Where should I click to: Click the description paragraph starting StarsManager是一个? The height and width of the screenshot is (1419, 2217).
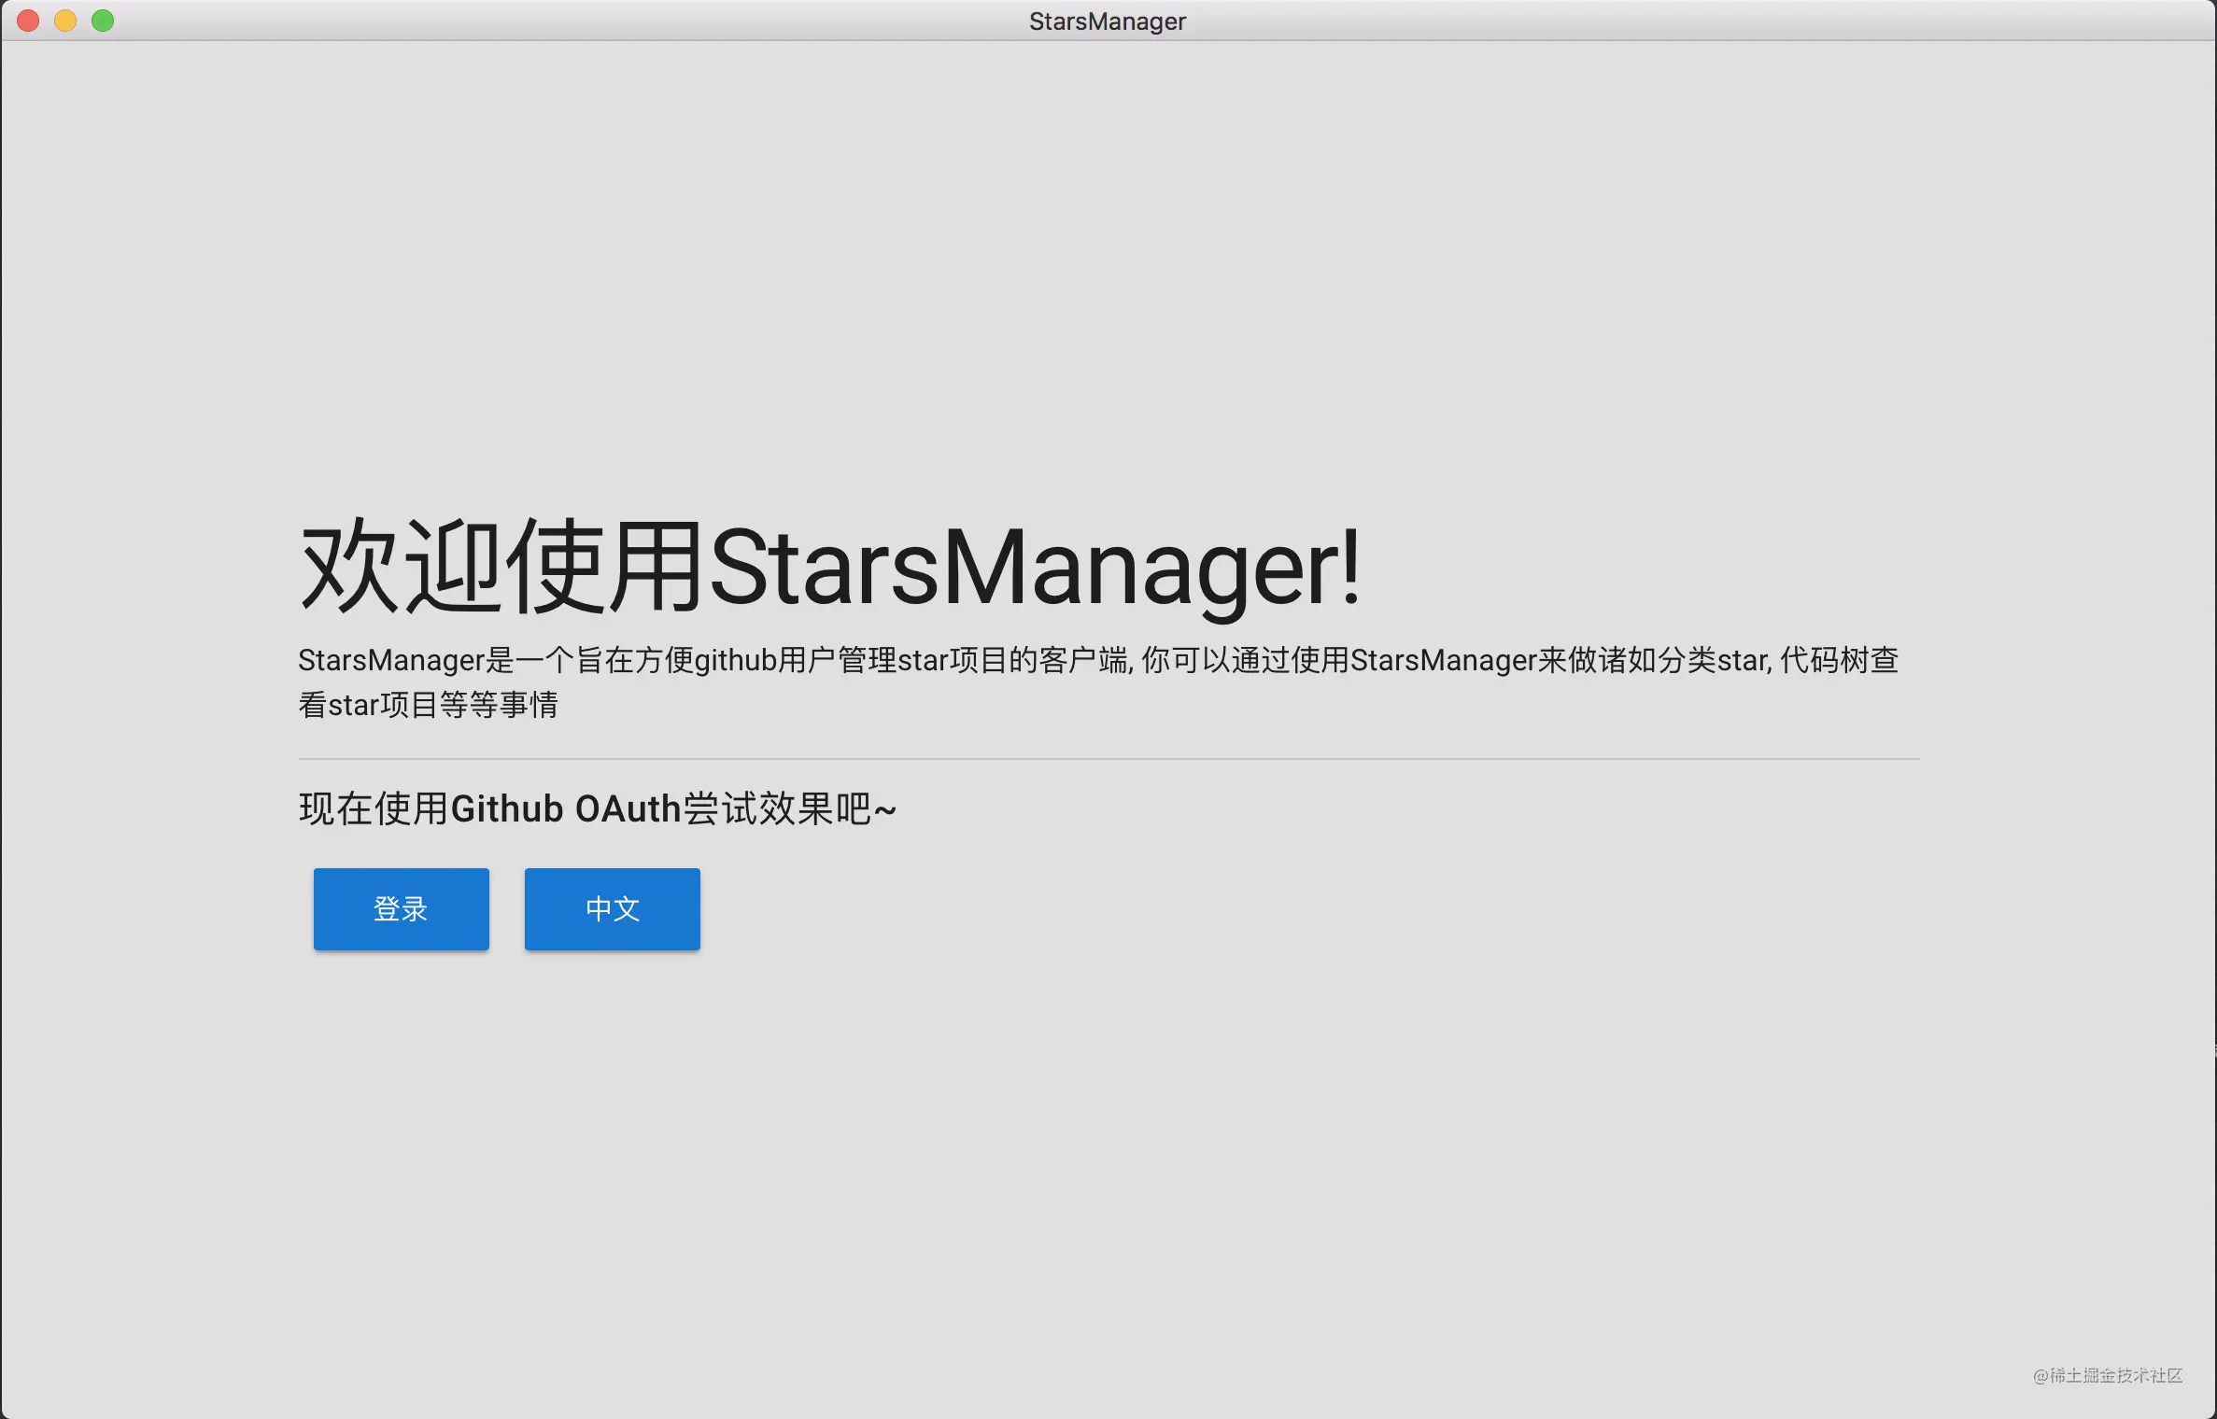tap(1098, 681)
